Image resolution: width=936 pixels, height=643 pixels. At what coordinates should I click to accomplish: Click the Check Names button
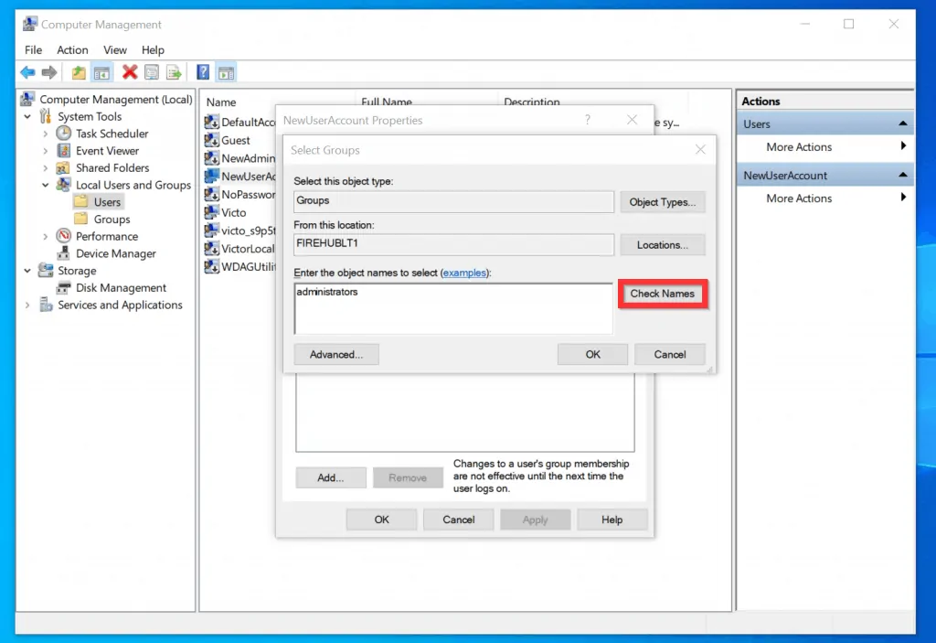tap(663, 294)
